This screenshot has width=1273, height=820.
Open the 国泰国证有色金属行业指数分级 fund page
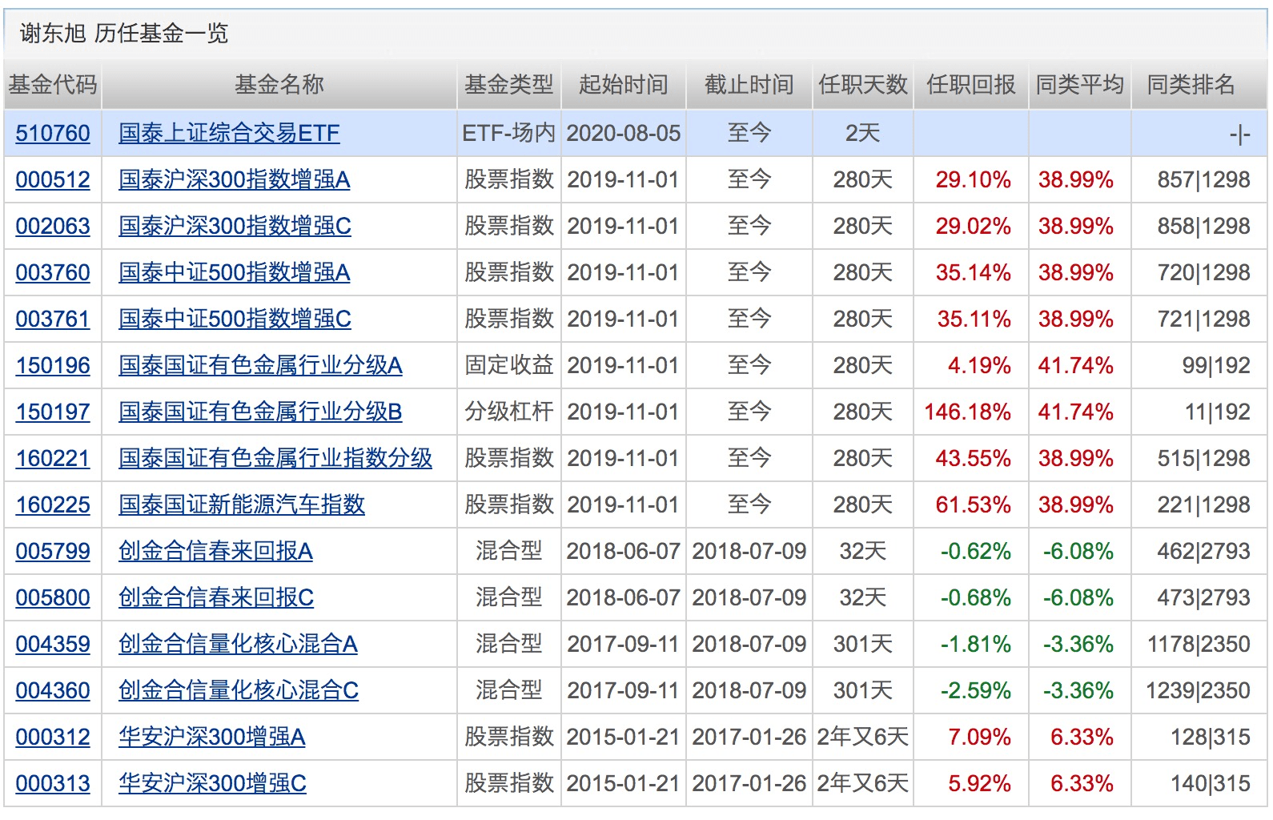click(275, 458)
